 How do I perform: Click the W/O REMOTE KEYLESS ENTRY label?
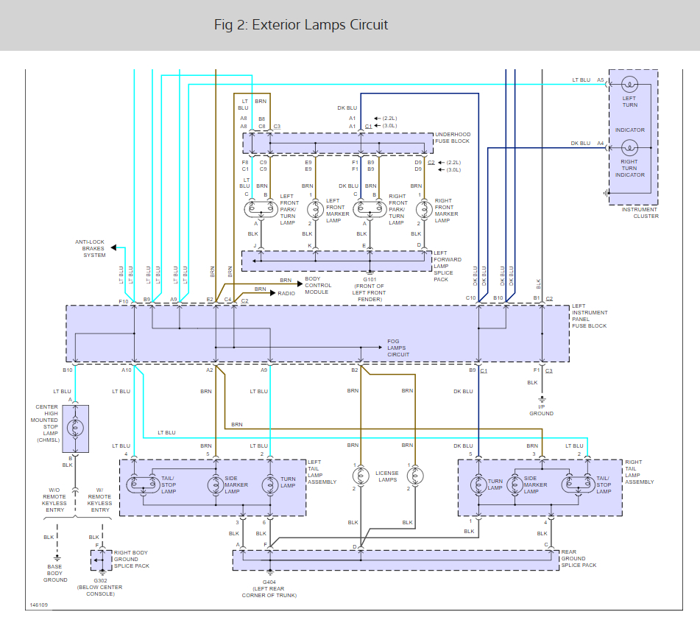pos(54,500)
